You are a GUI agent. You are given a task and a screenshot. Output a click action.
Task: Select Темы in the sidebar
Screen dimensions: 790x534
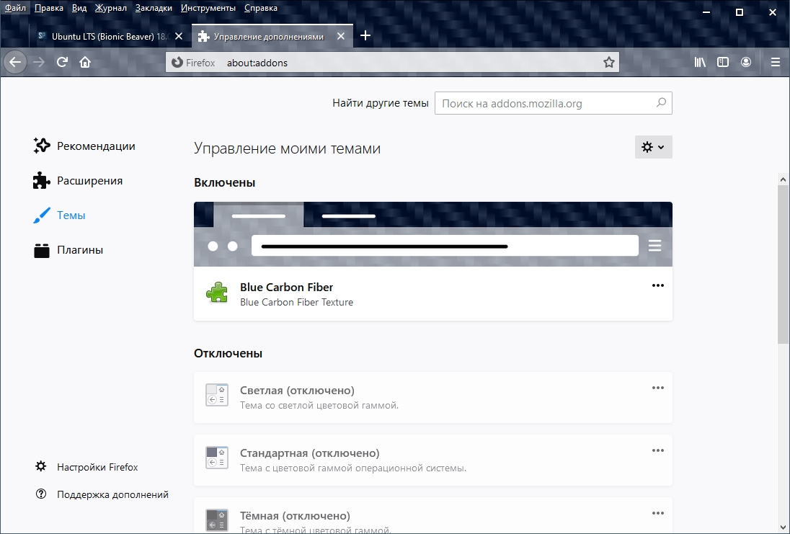59,215
